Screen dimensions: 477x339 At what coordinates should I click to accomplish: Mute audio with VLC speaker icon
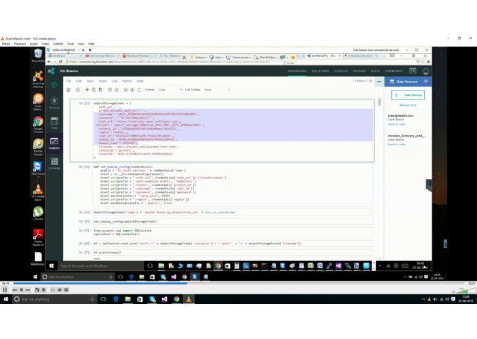coord(454,291)
